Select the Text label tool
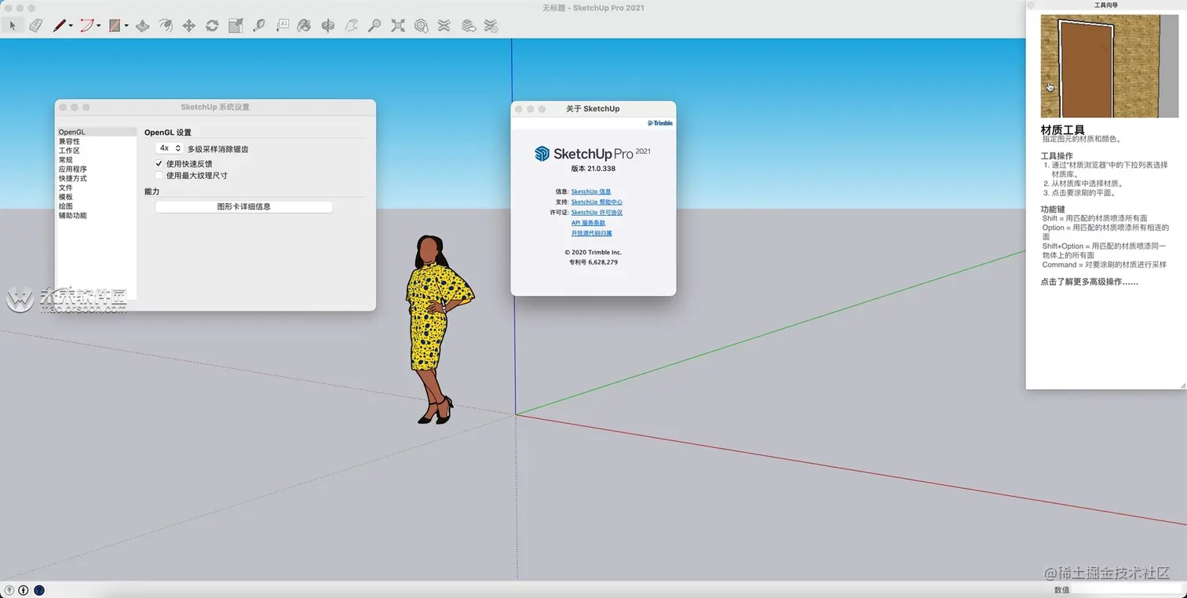This screenshot has width=1187, height=598. point(282,26)
